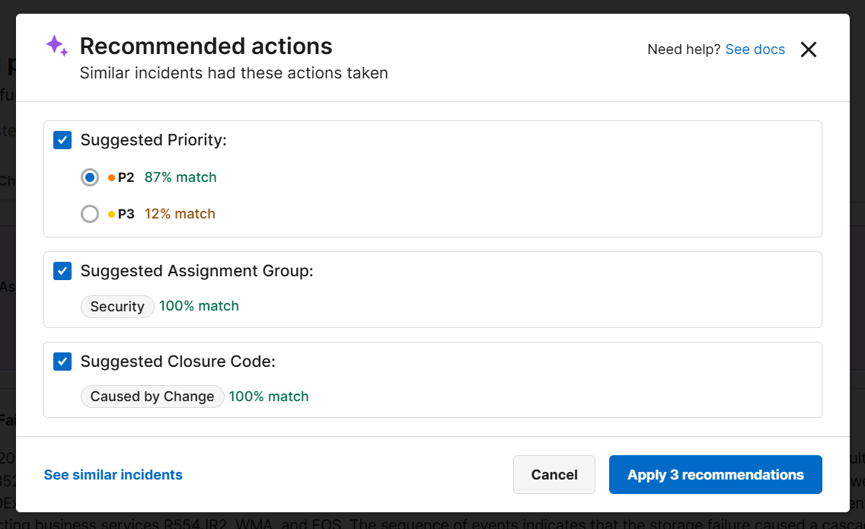The image size is (865, 529).
Task: Click the 12% match label for P3
Action: click(x=180, y=213)
